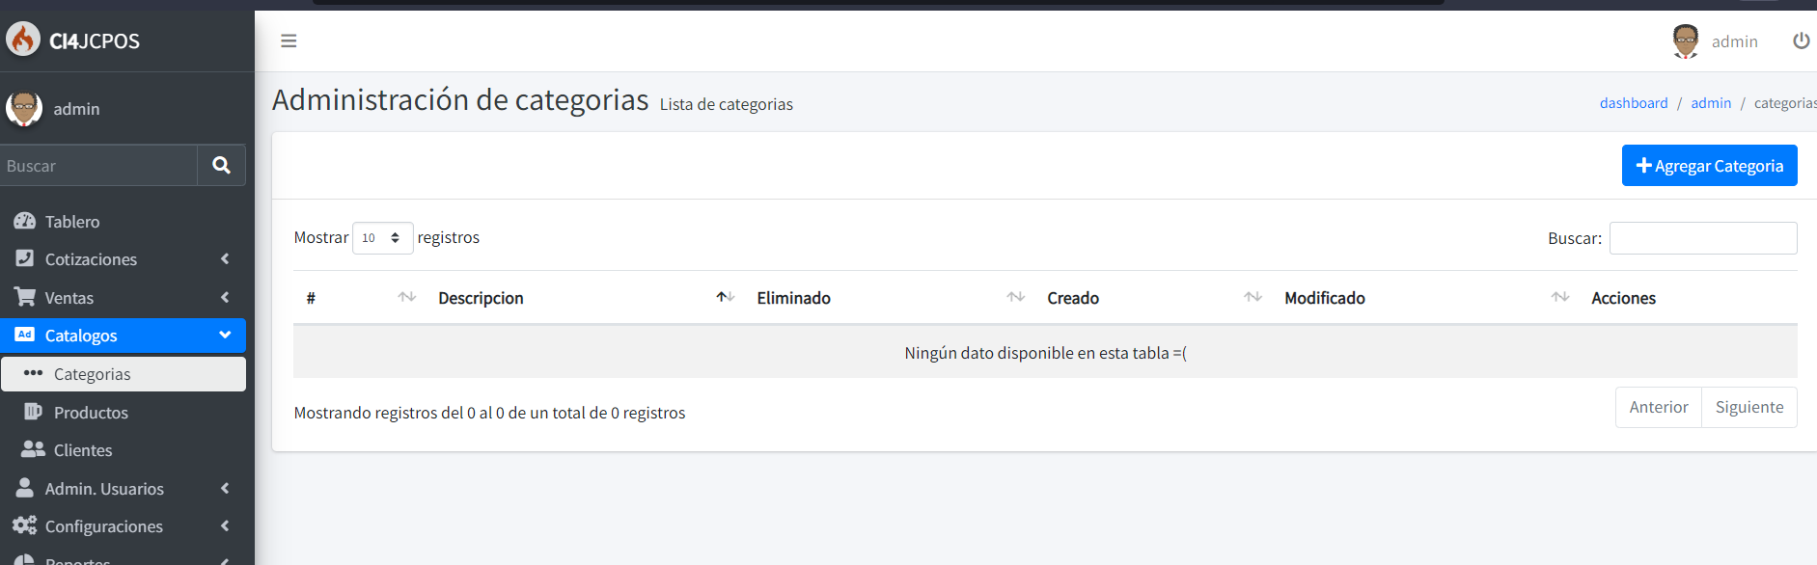Click the power logout icon
Viewport: 1817px width, 565px height.
point(1801,40)
